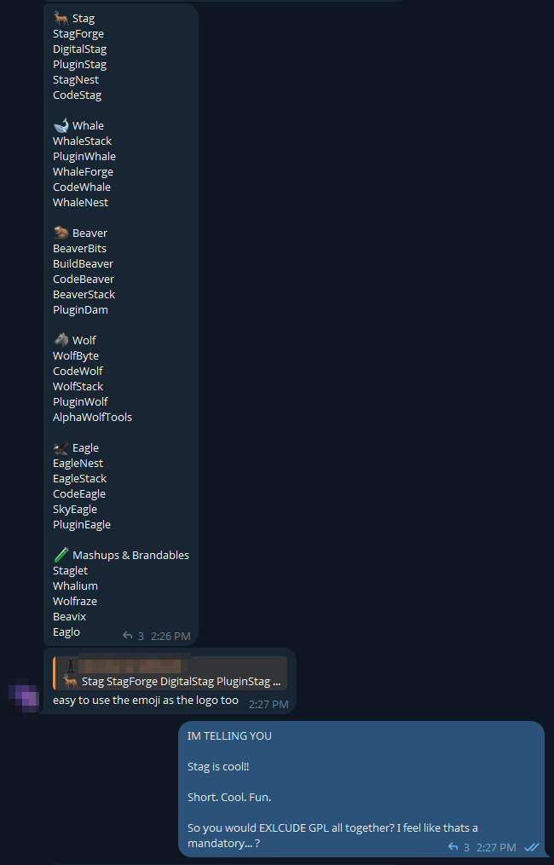Click the whale emoji beside the Whale heading

61,125
